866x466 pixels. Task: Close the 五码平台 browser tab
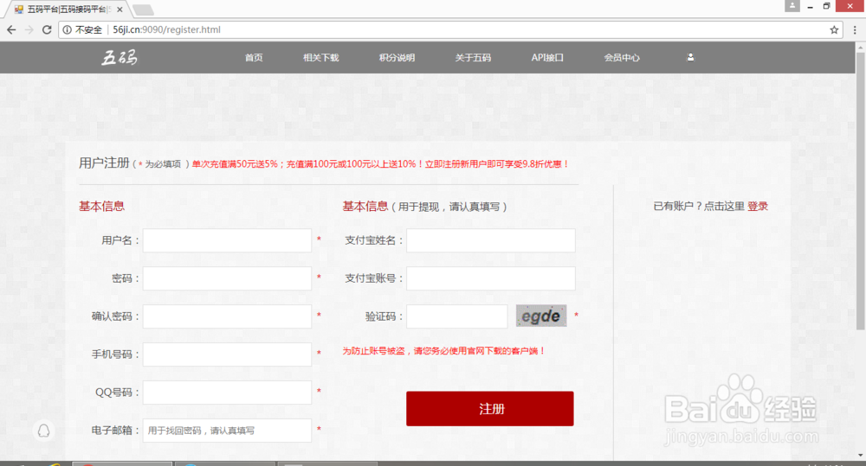(x=120, y=10)
